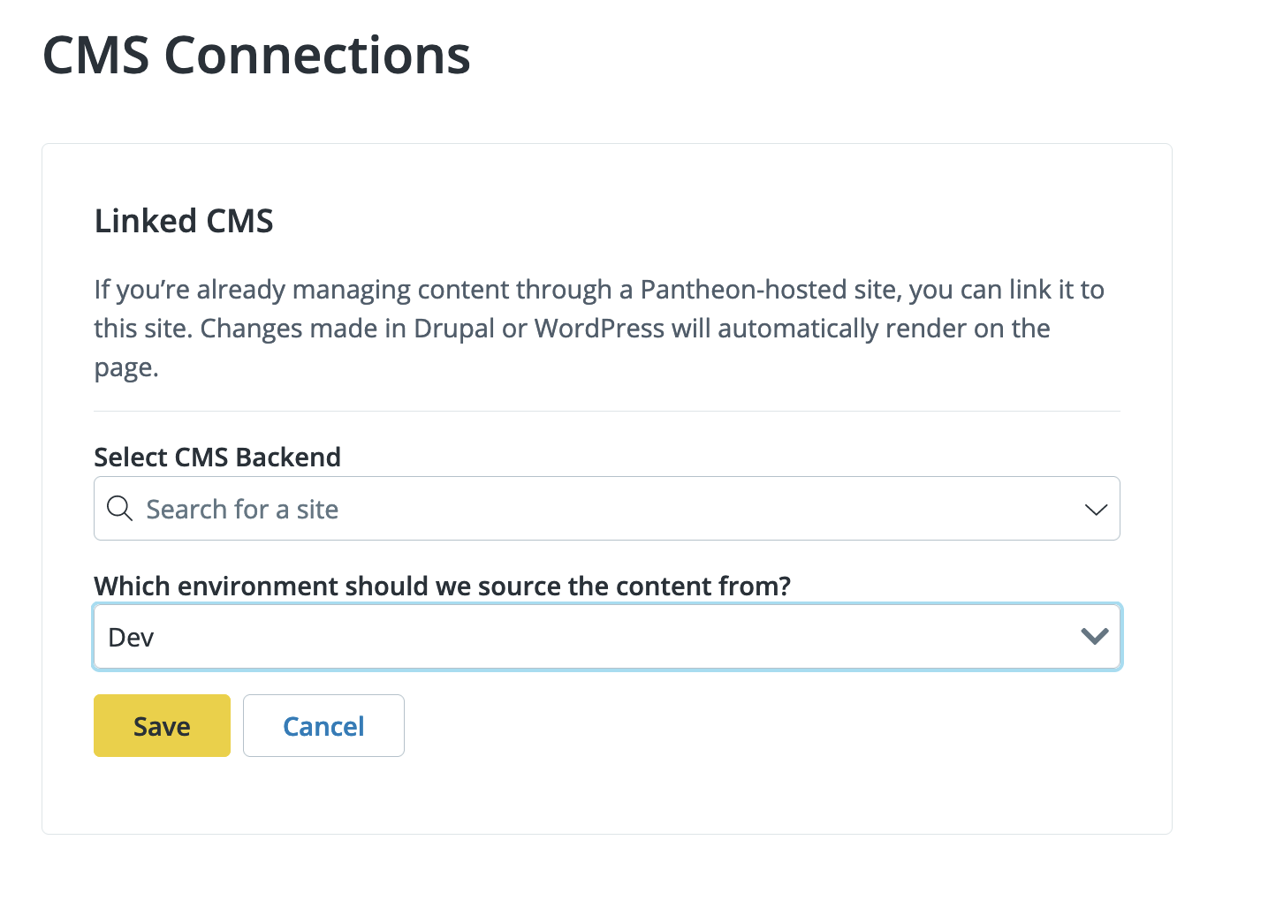Save the CMS connection settings
This screenshot has width=1276, height=908.
[162, 725]
